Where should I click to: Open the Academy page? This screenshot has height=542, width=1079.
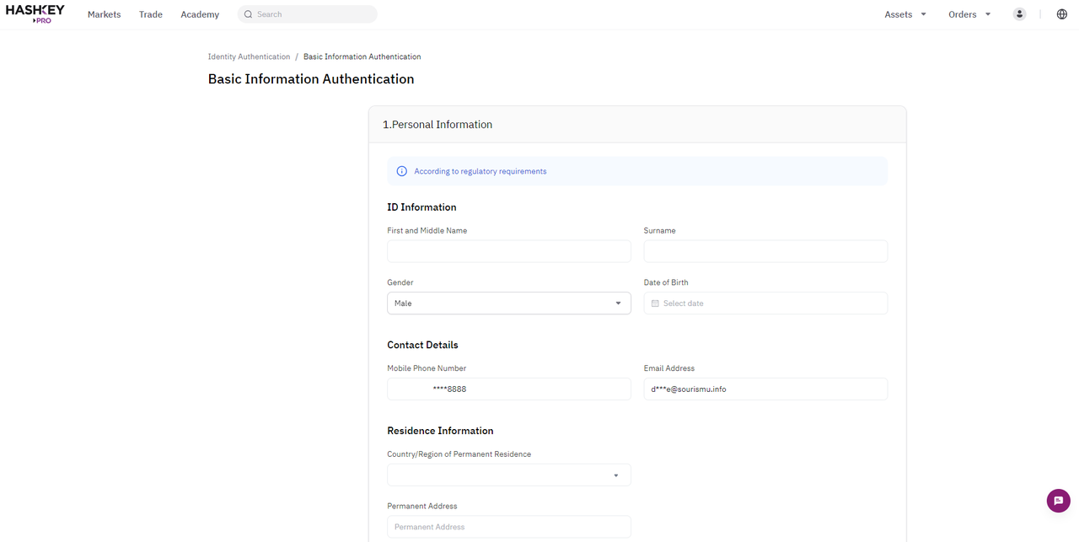tap(200, 13)
